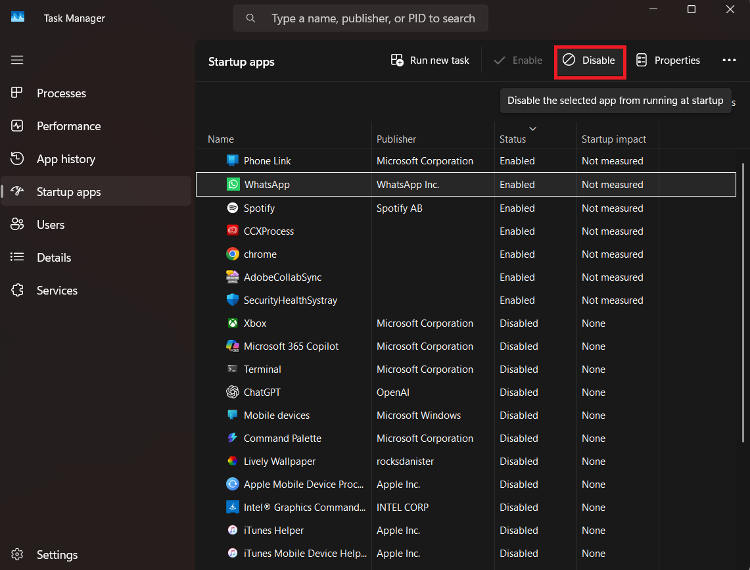750x570 pixels.
Task: Click the OpenAI publisher cell
Action: (x=392, y=392)
